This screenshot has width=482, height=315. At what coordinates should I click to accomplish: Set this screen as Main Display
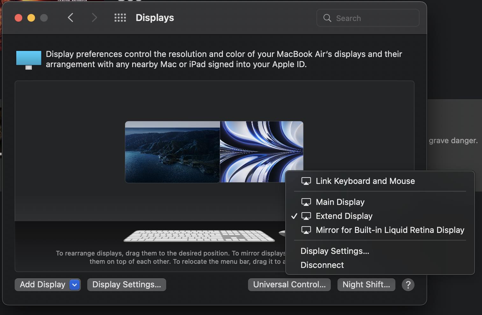coord(340,202)
